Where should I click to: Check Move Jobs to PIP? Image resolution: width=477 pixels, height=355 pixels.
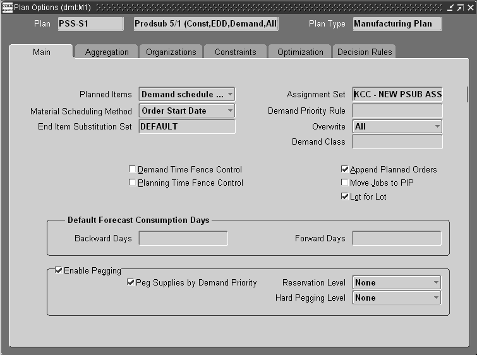coord(345,183)
